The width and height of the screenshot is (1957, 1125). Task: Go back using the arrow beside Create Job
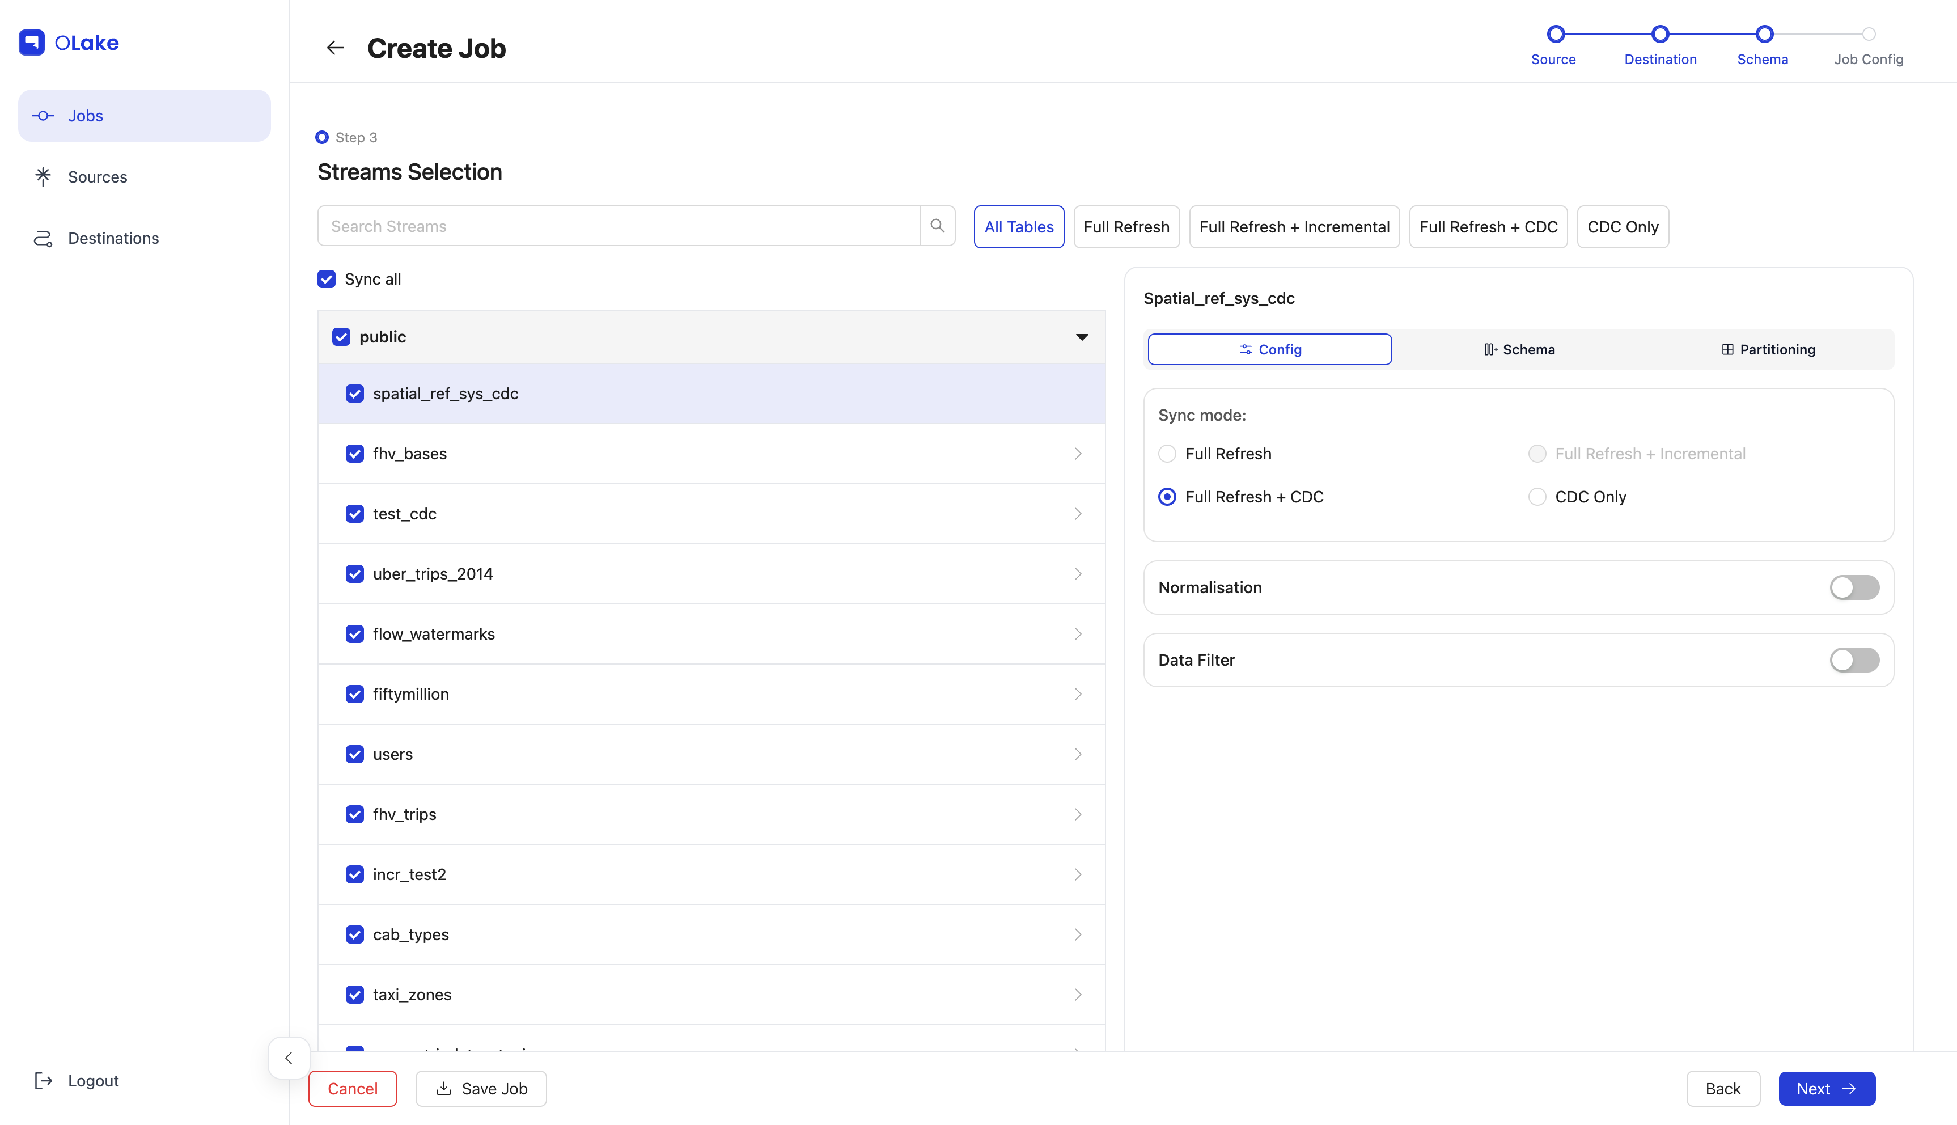click(335, 48)
